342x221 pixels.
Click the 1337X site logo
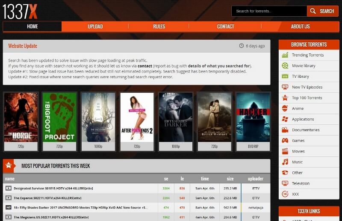point(20,12)
